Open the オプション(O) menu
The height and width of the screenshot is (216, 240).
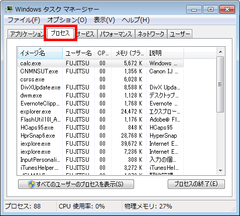pyautogui.click(x=67, y=20)
